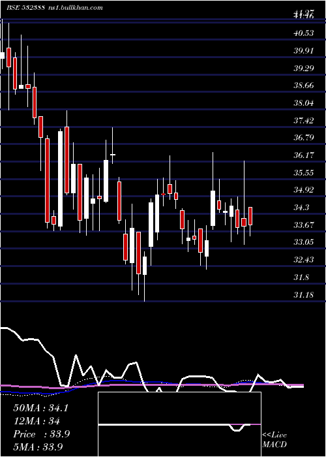Select the 31.18 price axis label
The width and height of the screenshot is (326, 457).
point(304,295)
